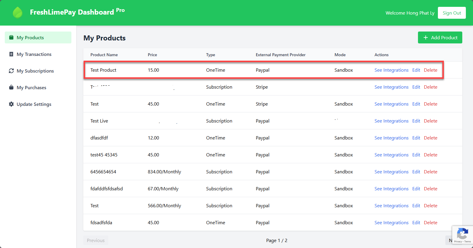Edit the dfasdfdf product
The width and height of the screenshot is (473, 248).
416,138
